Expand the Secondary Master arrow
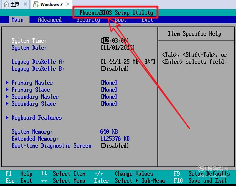 [7, 97]
